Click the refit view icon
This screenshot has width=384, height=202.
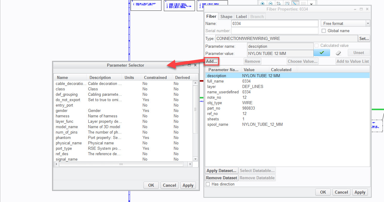click(287, 4)
